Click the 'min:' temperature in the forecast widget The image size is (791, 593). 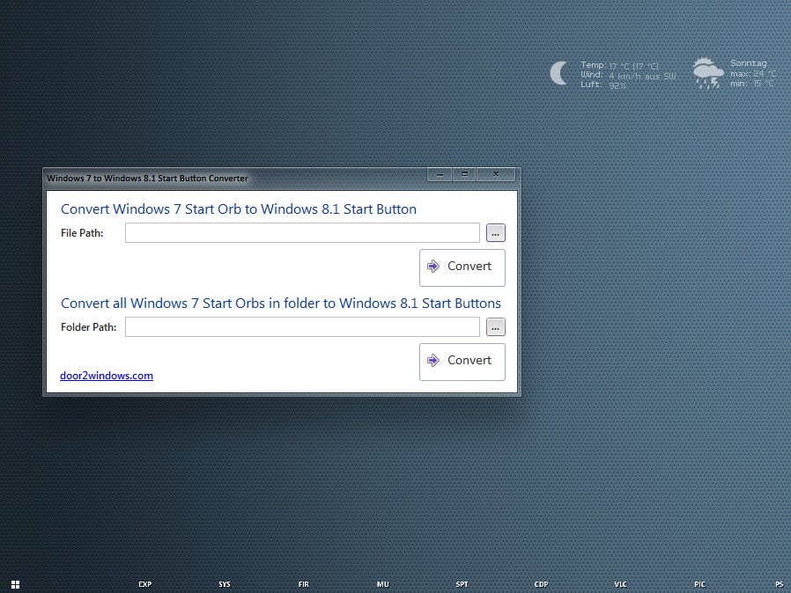[752, 83]
